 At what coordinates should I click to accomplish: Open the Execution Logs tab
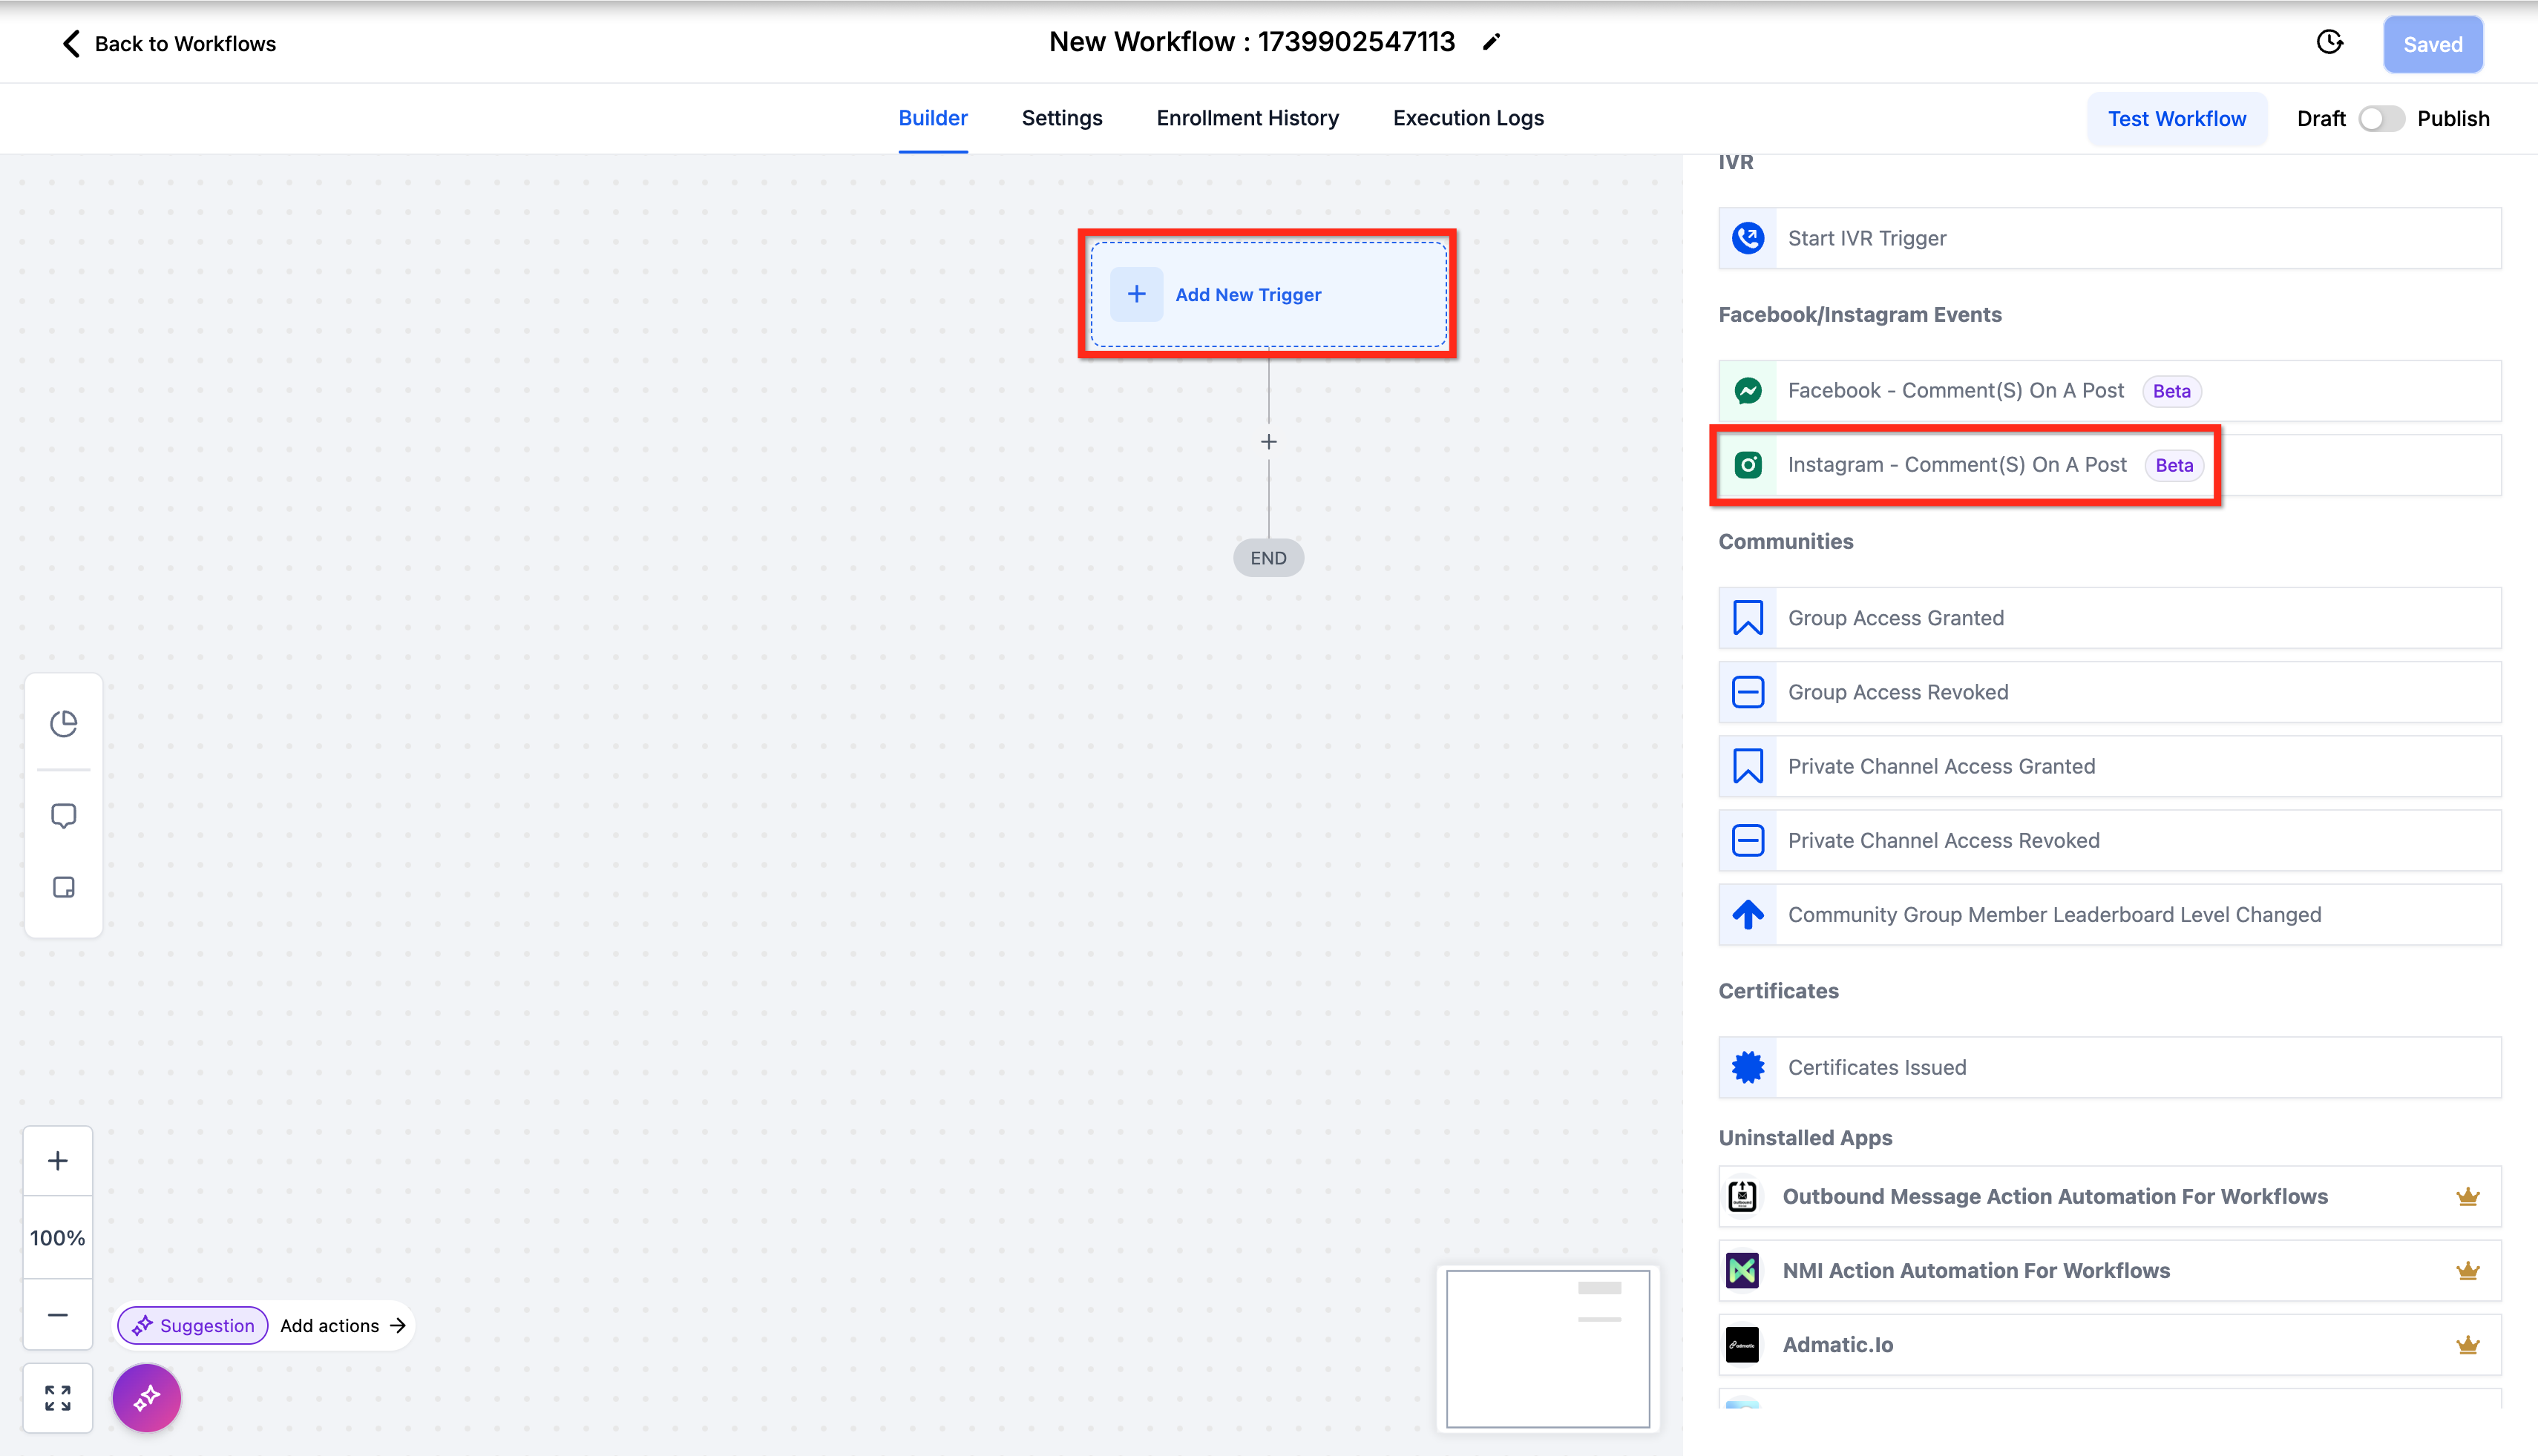coord(1468,118)
